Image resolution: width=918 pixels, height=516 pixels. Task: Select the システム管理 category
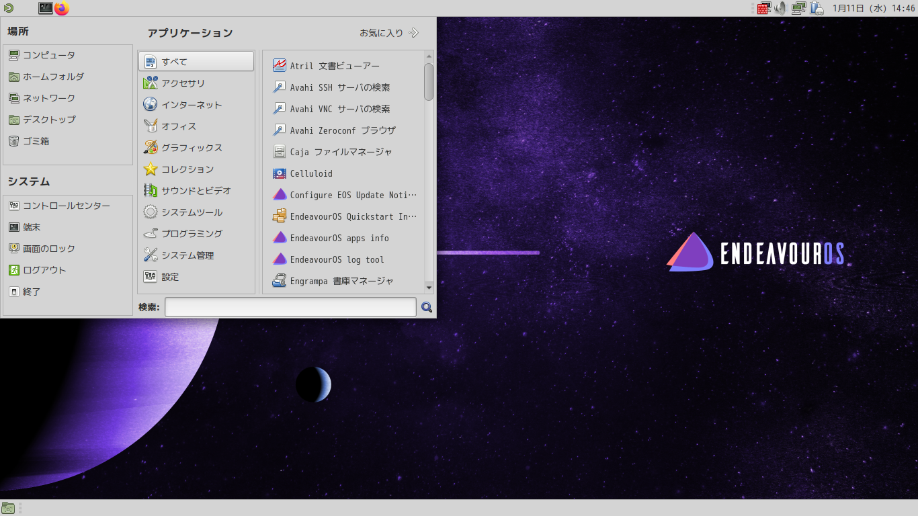click(196, 255)
